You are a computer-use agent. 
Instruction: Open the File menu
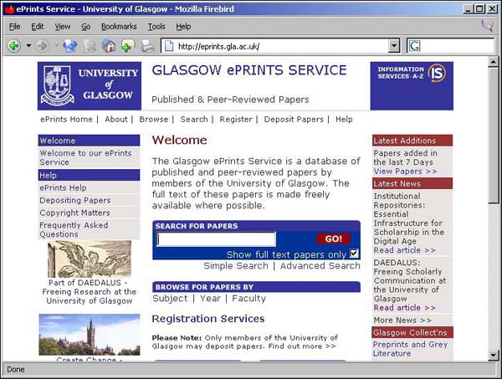tap(14, 27)
